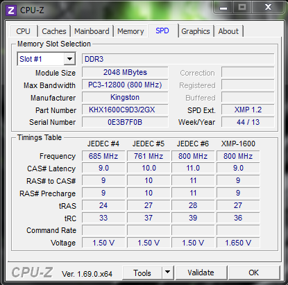Click the 11.0 CAS# Latency cell
The width and height of the screenshot is (288, 285).
(x=193, y=168)
